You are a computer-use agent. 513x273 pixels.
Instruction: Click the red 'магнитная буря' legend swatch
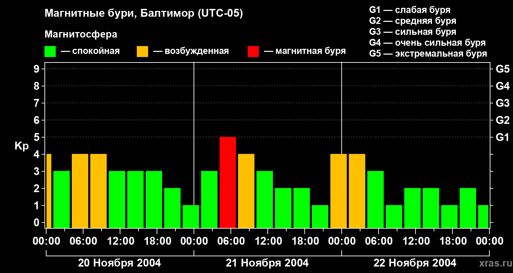[x=253, y=52]
